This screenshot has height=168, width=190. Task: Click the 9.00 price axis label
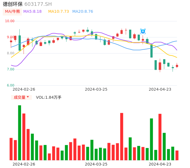11,37
